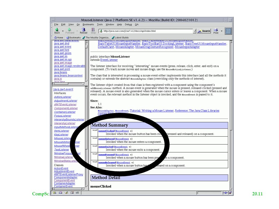Open the Forward button history dropdown arrow
This screenshot has width=279, height=209.
click(x=77, y=31)
